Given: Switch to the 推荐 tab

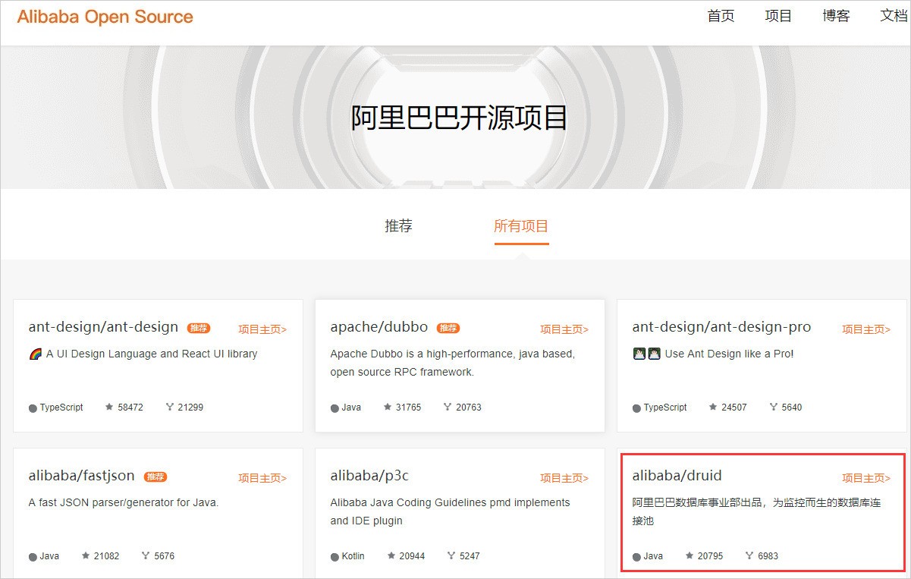Looking at the screenshot, I should click(x=399, y=225).
